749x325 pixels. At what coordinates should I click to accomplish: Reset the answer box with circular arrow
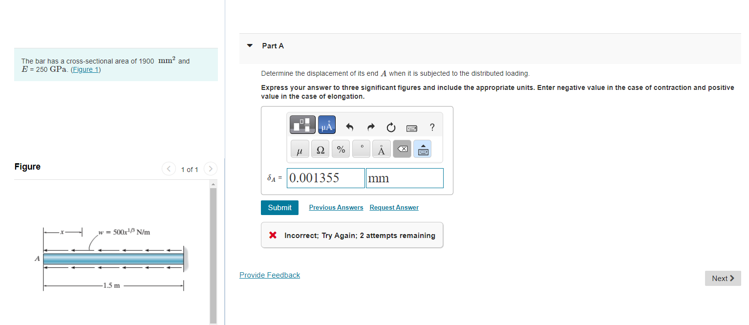[391, 128]
